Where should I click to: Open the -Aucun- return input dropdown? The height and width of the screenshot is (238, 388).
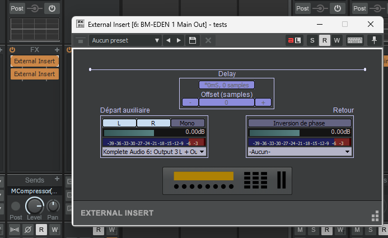tap(300, 152)
